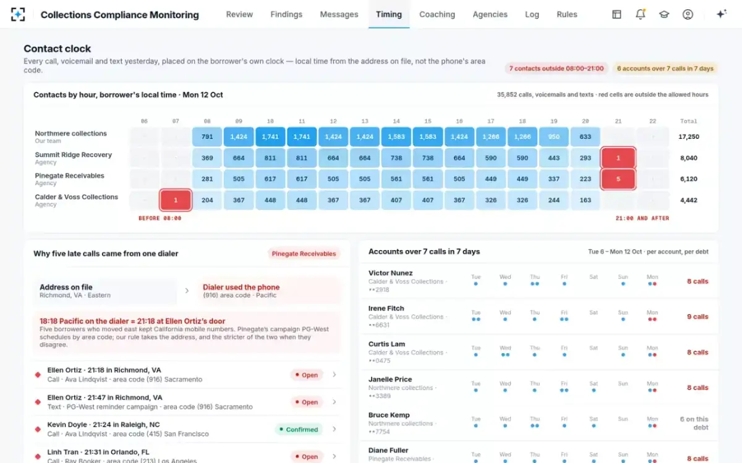Open the Victor Nunez account row
This screenshot has width=742, height=463.
[539, 282]
